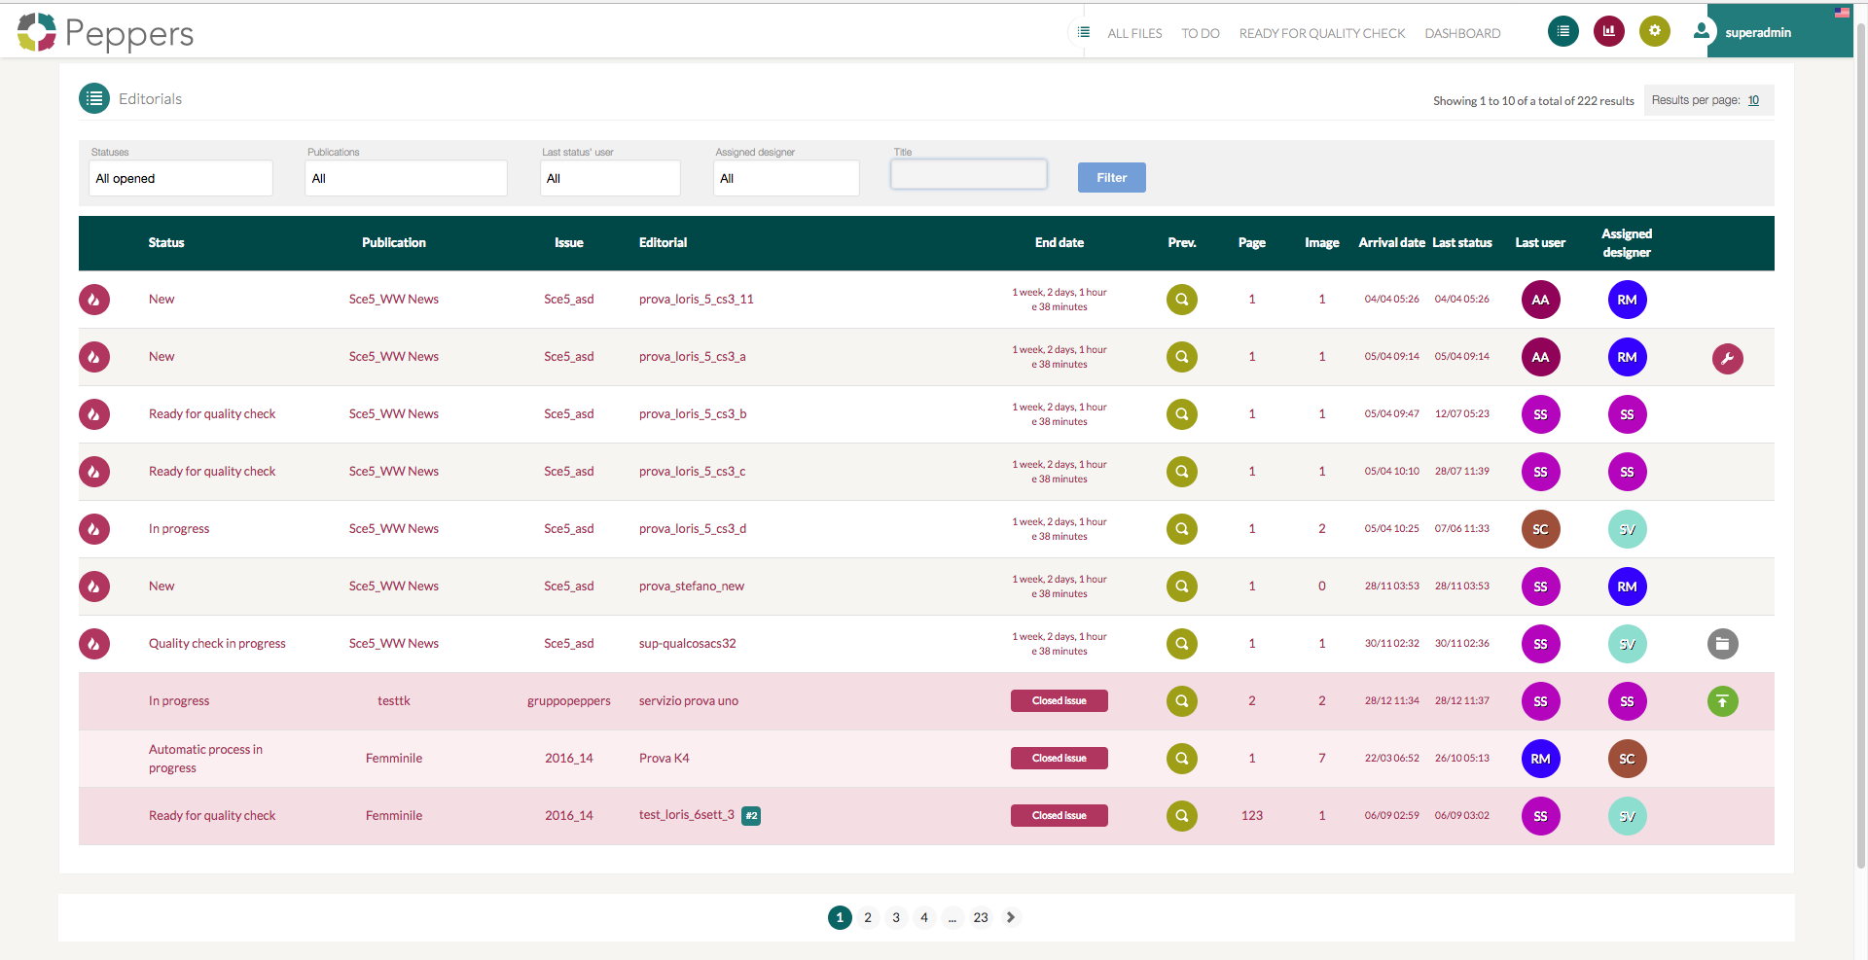1868x960 pixels.
Task: Open the red chart statistics icon
Action: (x=1608, y=31)
